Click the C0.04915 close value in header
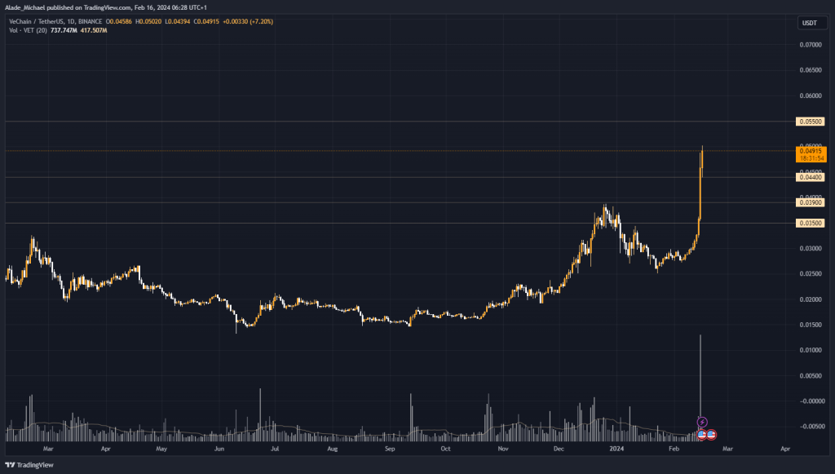Viewport: 835px width, 474px height. click(206, 22)
